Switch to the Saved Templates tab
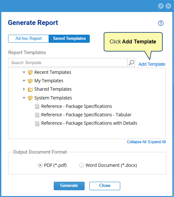 click(69, 39)
